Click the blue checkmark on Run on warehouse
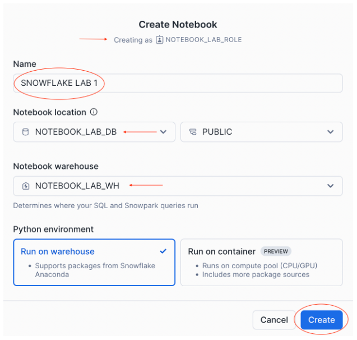The height and width of the screenshot is (340, 357). point(163,251)
